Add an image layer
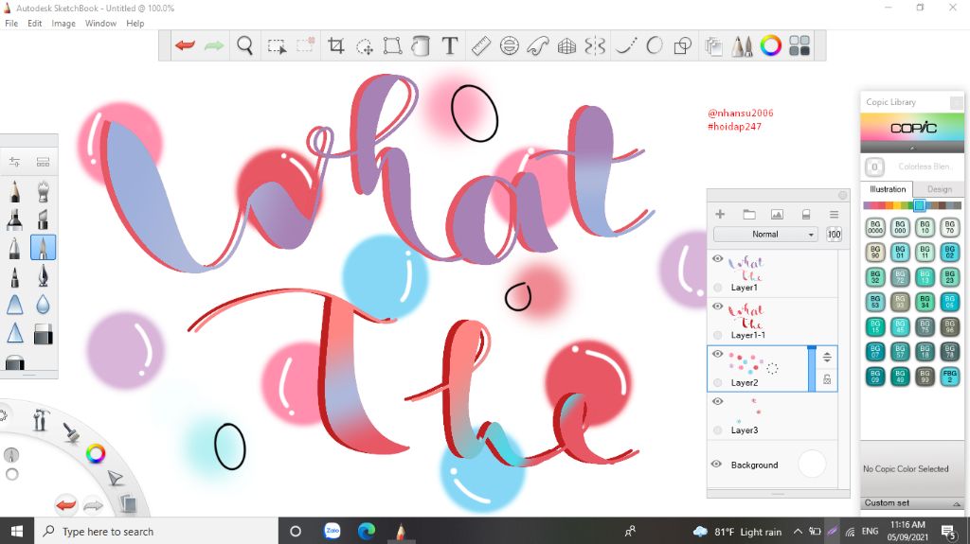The height and width of the screenshot is (544, 970). [x=777, y=214]
